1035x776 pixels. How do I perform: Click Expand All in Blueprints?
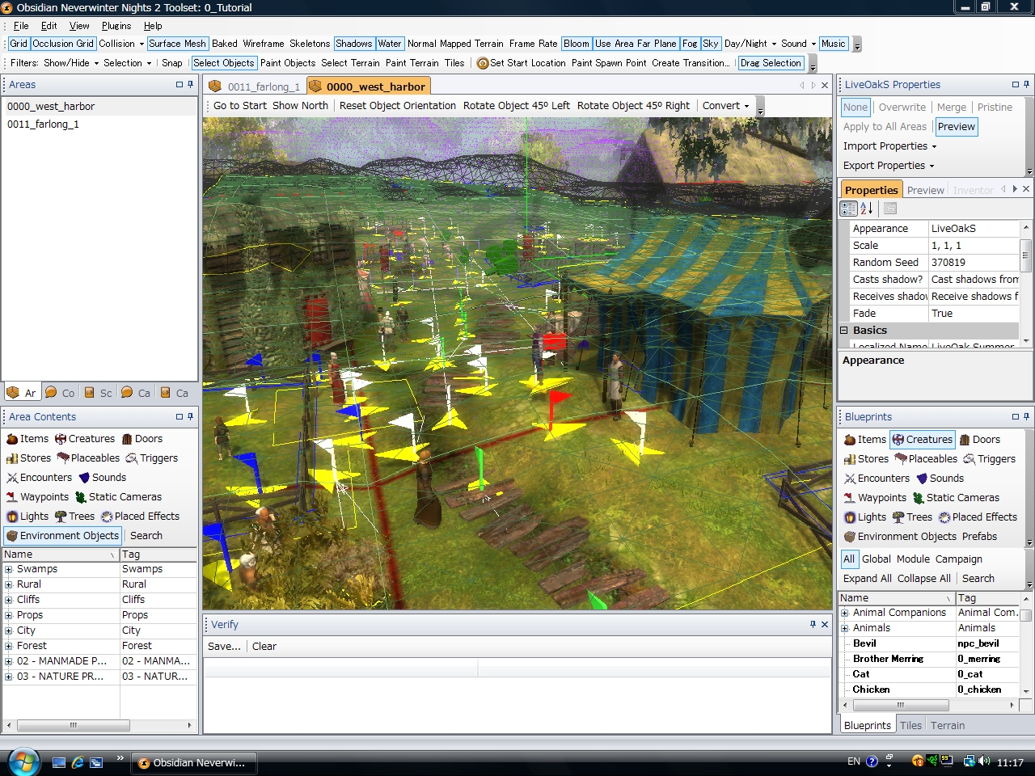867,579
